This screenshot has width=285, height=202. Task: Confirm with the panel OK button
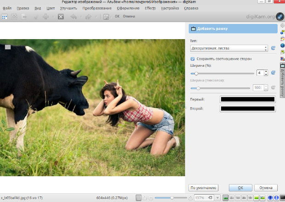tap(240, 188)
